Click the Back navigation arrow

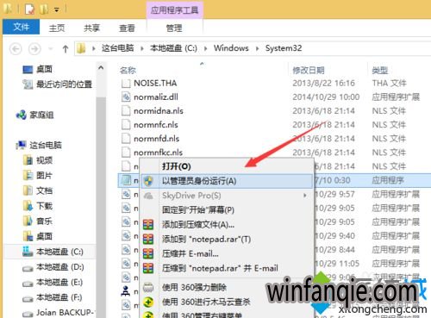[x=16, y=49]
